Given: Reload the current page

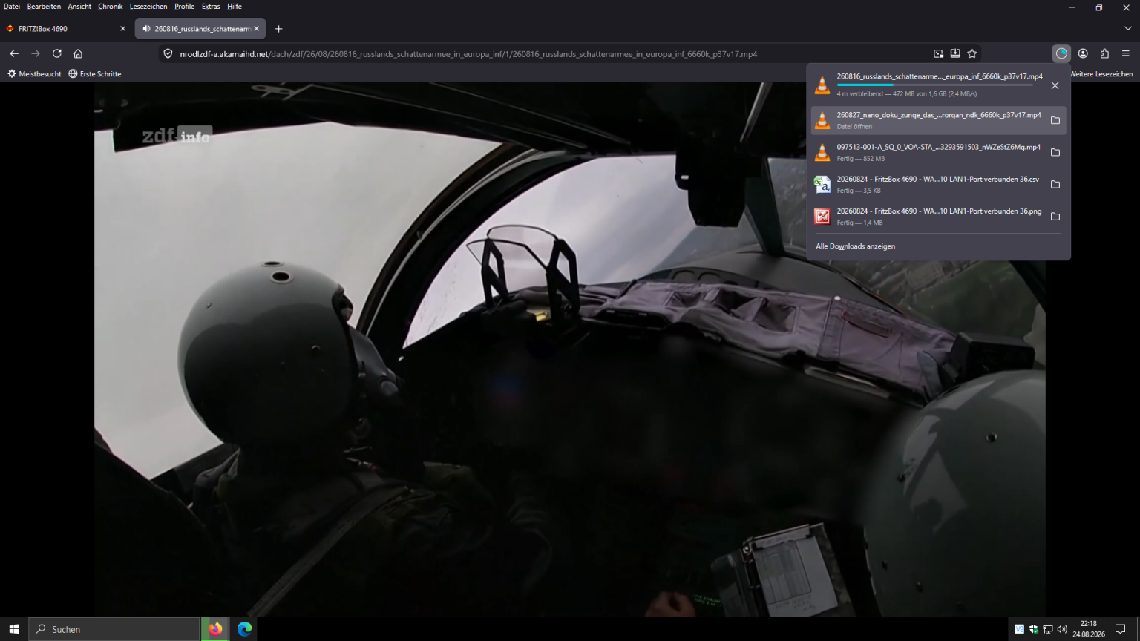Looking at the screenshot, I should [x=57, y=53].
